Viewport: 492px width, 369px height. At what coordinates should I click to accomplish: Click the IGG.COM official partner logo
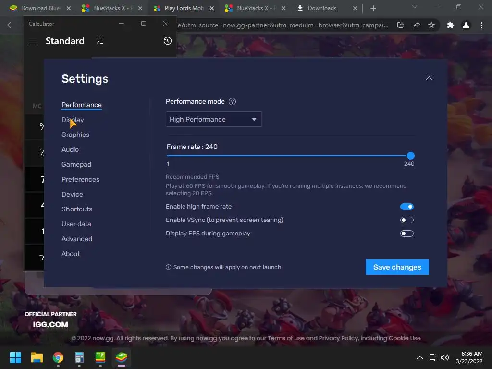click(50, 324)
